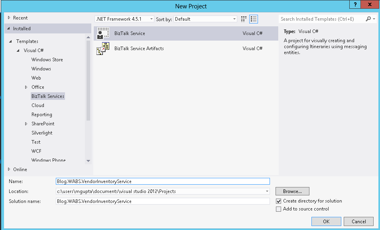
Task: Click the project Name input field
Action: tap(163, 181)
